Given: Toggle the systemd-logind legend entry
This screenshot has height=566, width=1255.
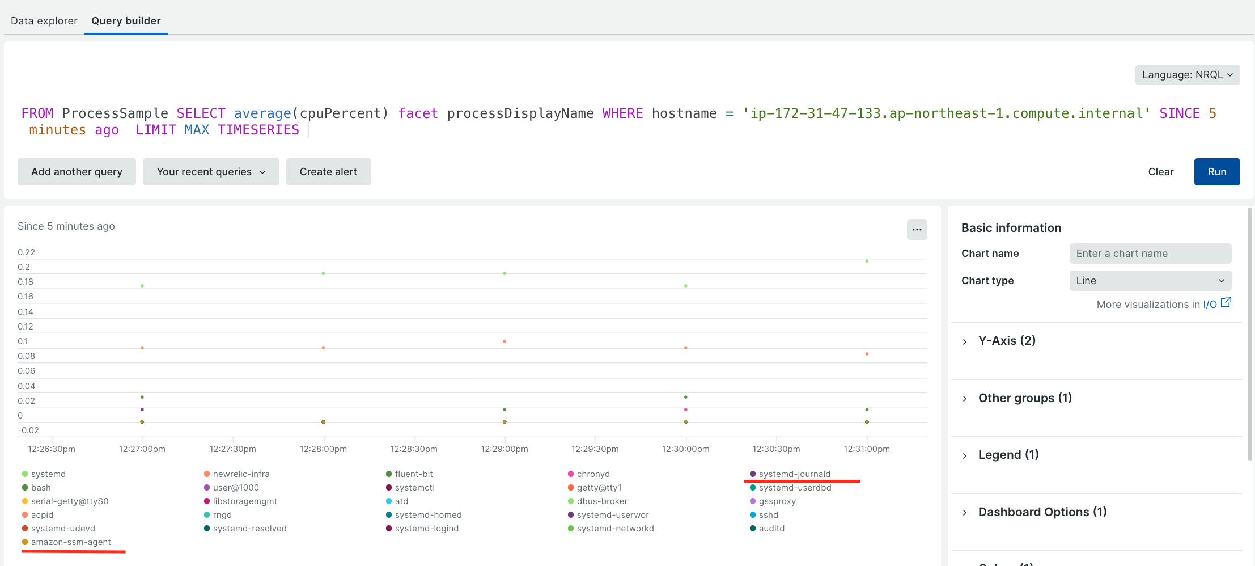Looking at the screenshot, I should point(422,529).
